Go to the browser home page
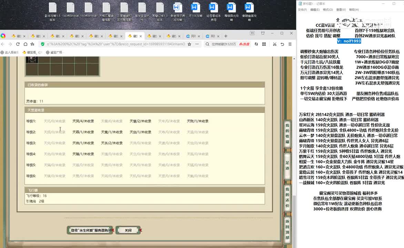Screen dimensions: 404x248 [25, 44]
